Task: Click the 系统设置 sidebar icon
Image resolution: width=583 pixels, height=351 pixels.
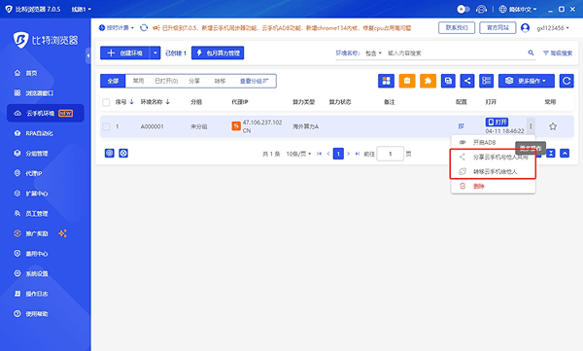Action: [17, 273]
